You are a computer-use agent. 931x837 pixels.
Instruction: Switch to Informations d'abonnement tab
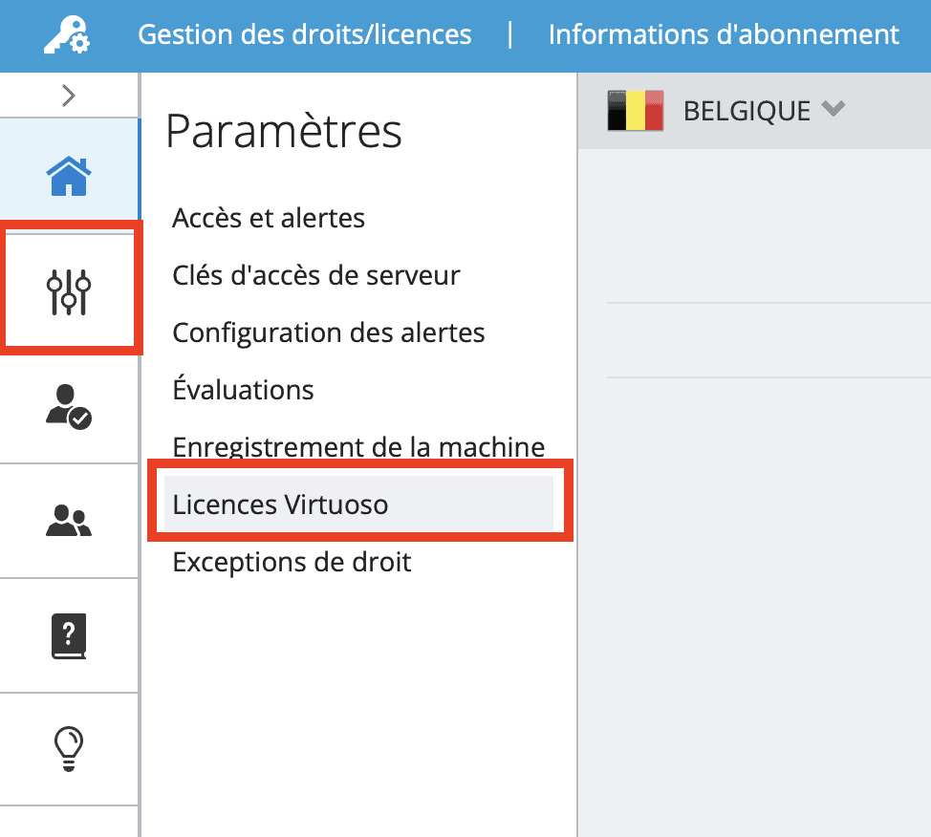[x=724, y=34]
